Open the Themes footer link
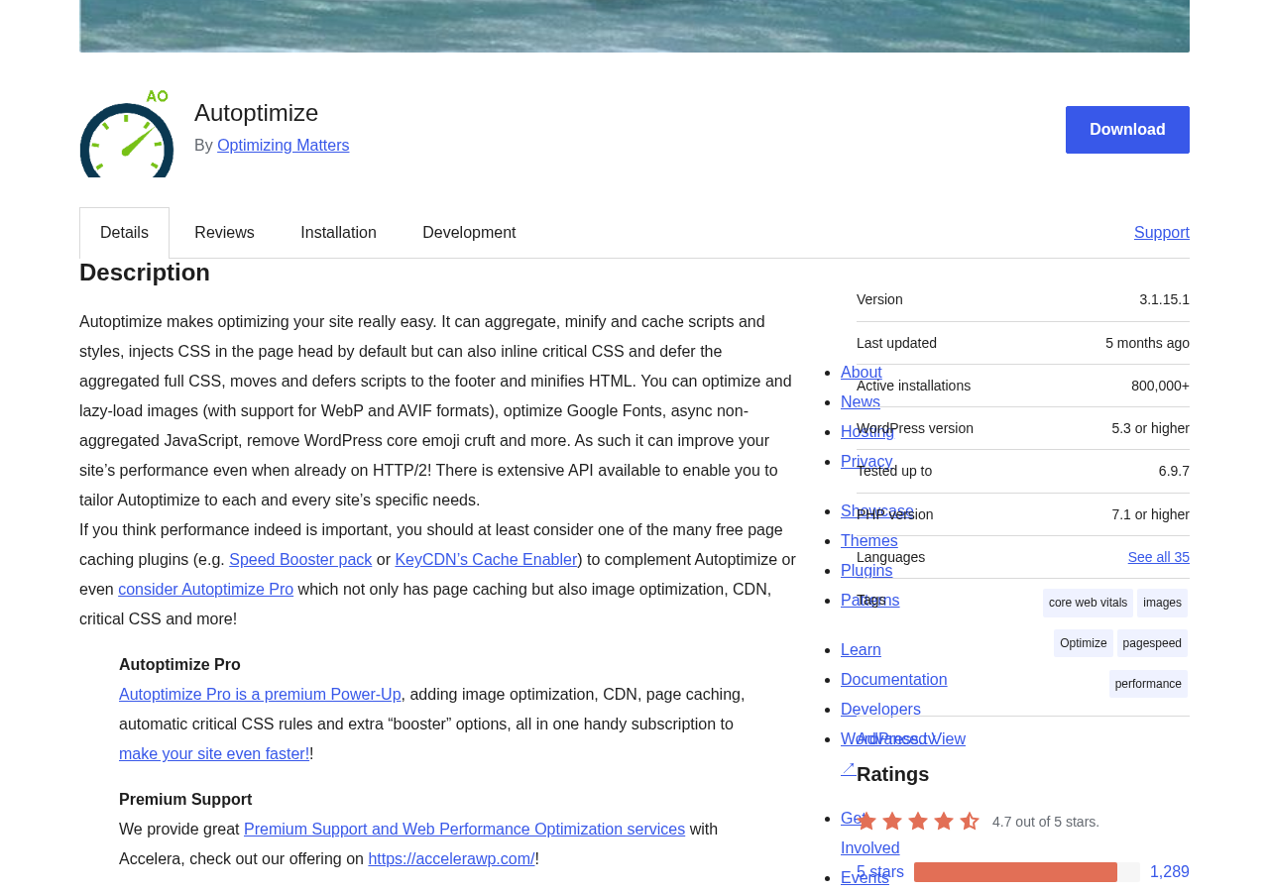The height and width of the screenshot is (892, 1269). coord(869,541)
